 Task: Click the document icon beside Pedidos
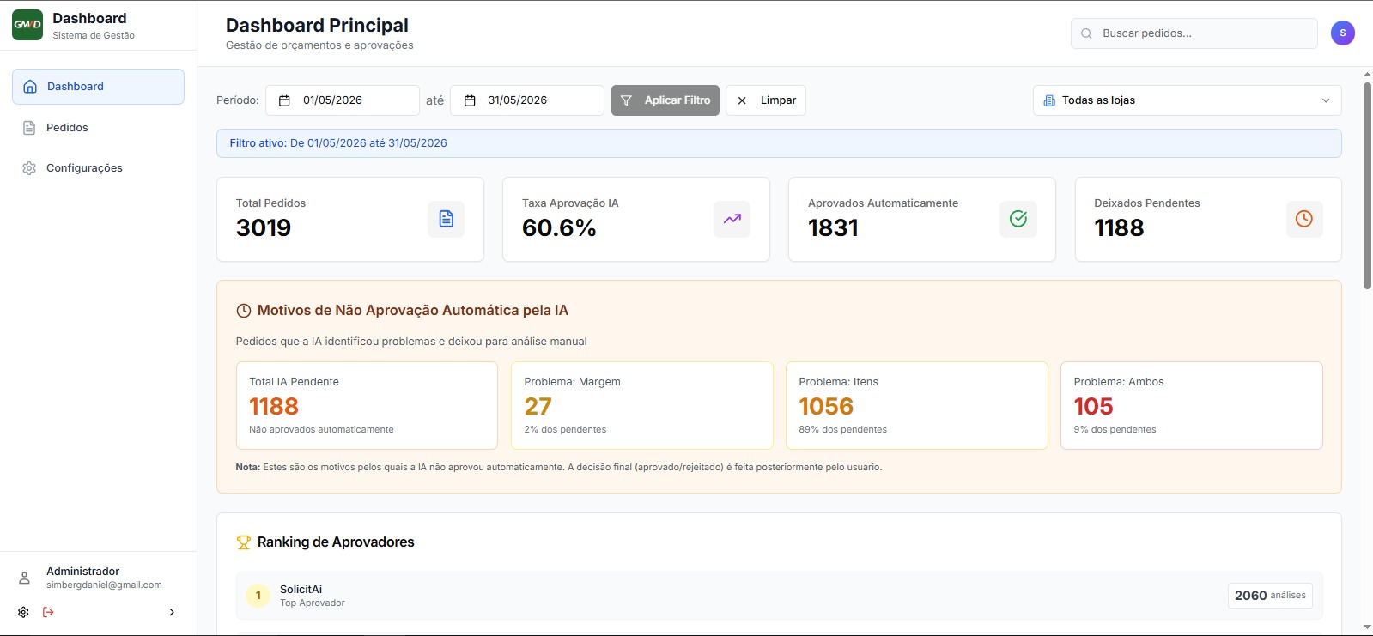[29, 128]
